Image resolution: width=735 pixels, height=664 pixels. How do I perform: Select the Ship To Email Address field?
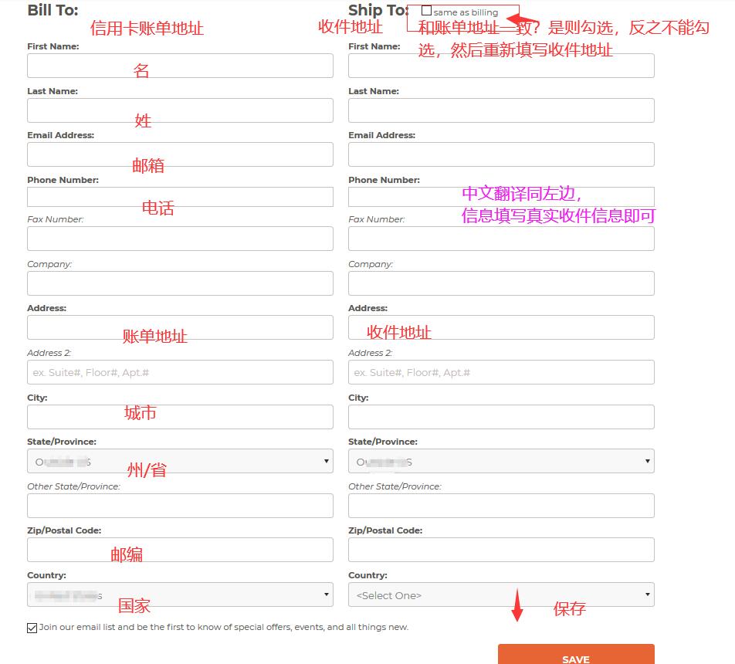(x=501, y=154)
